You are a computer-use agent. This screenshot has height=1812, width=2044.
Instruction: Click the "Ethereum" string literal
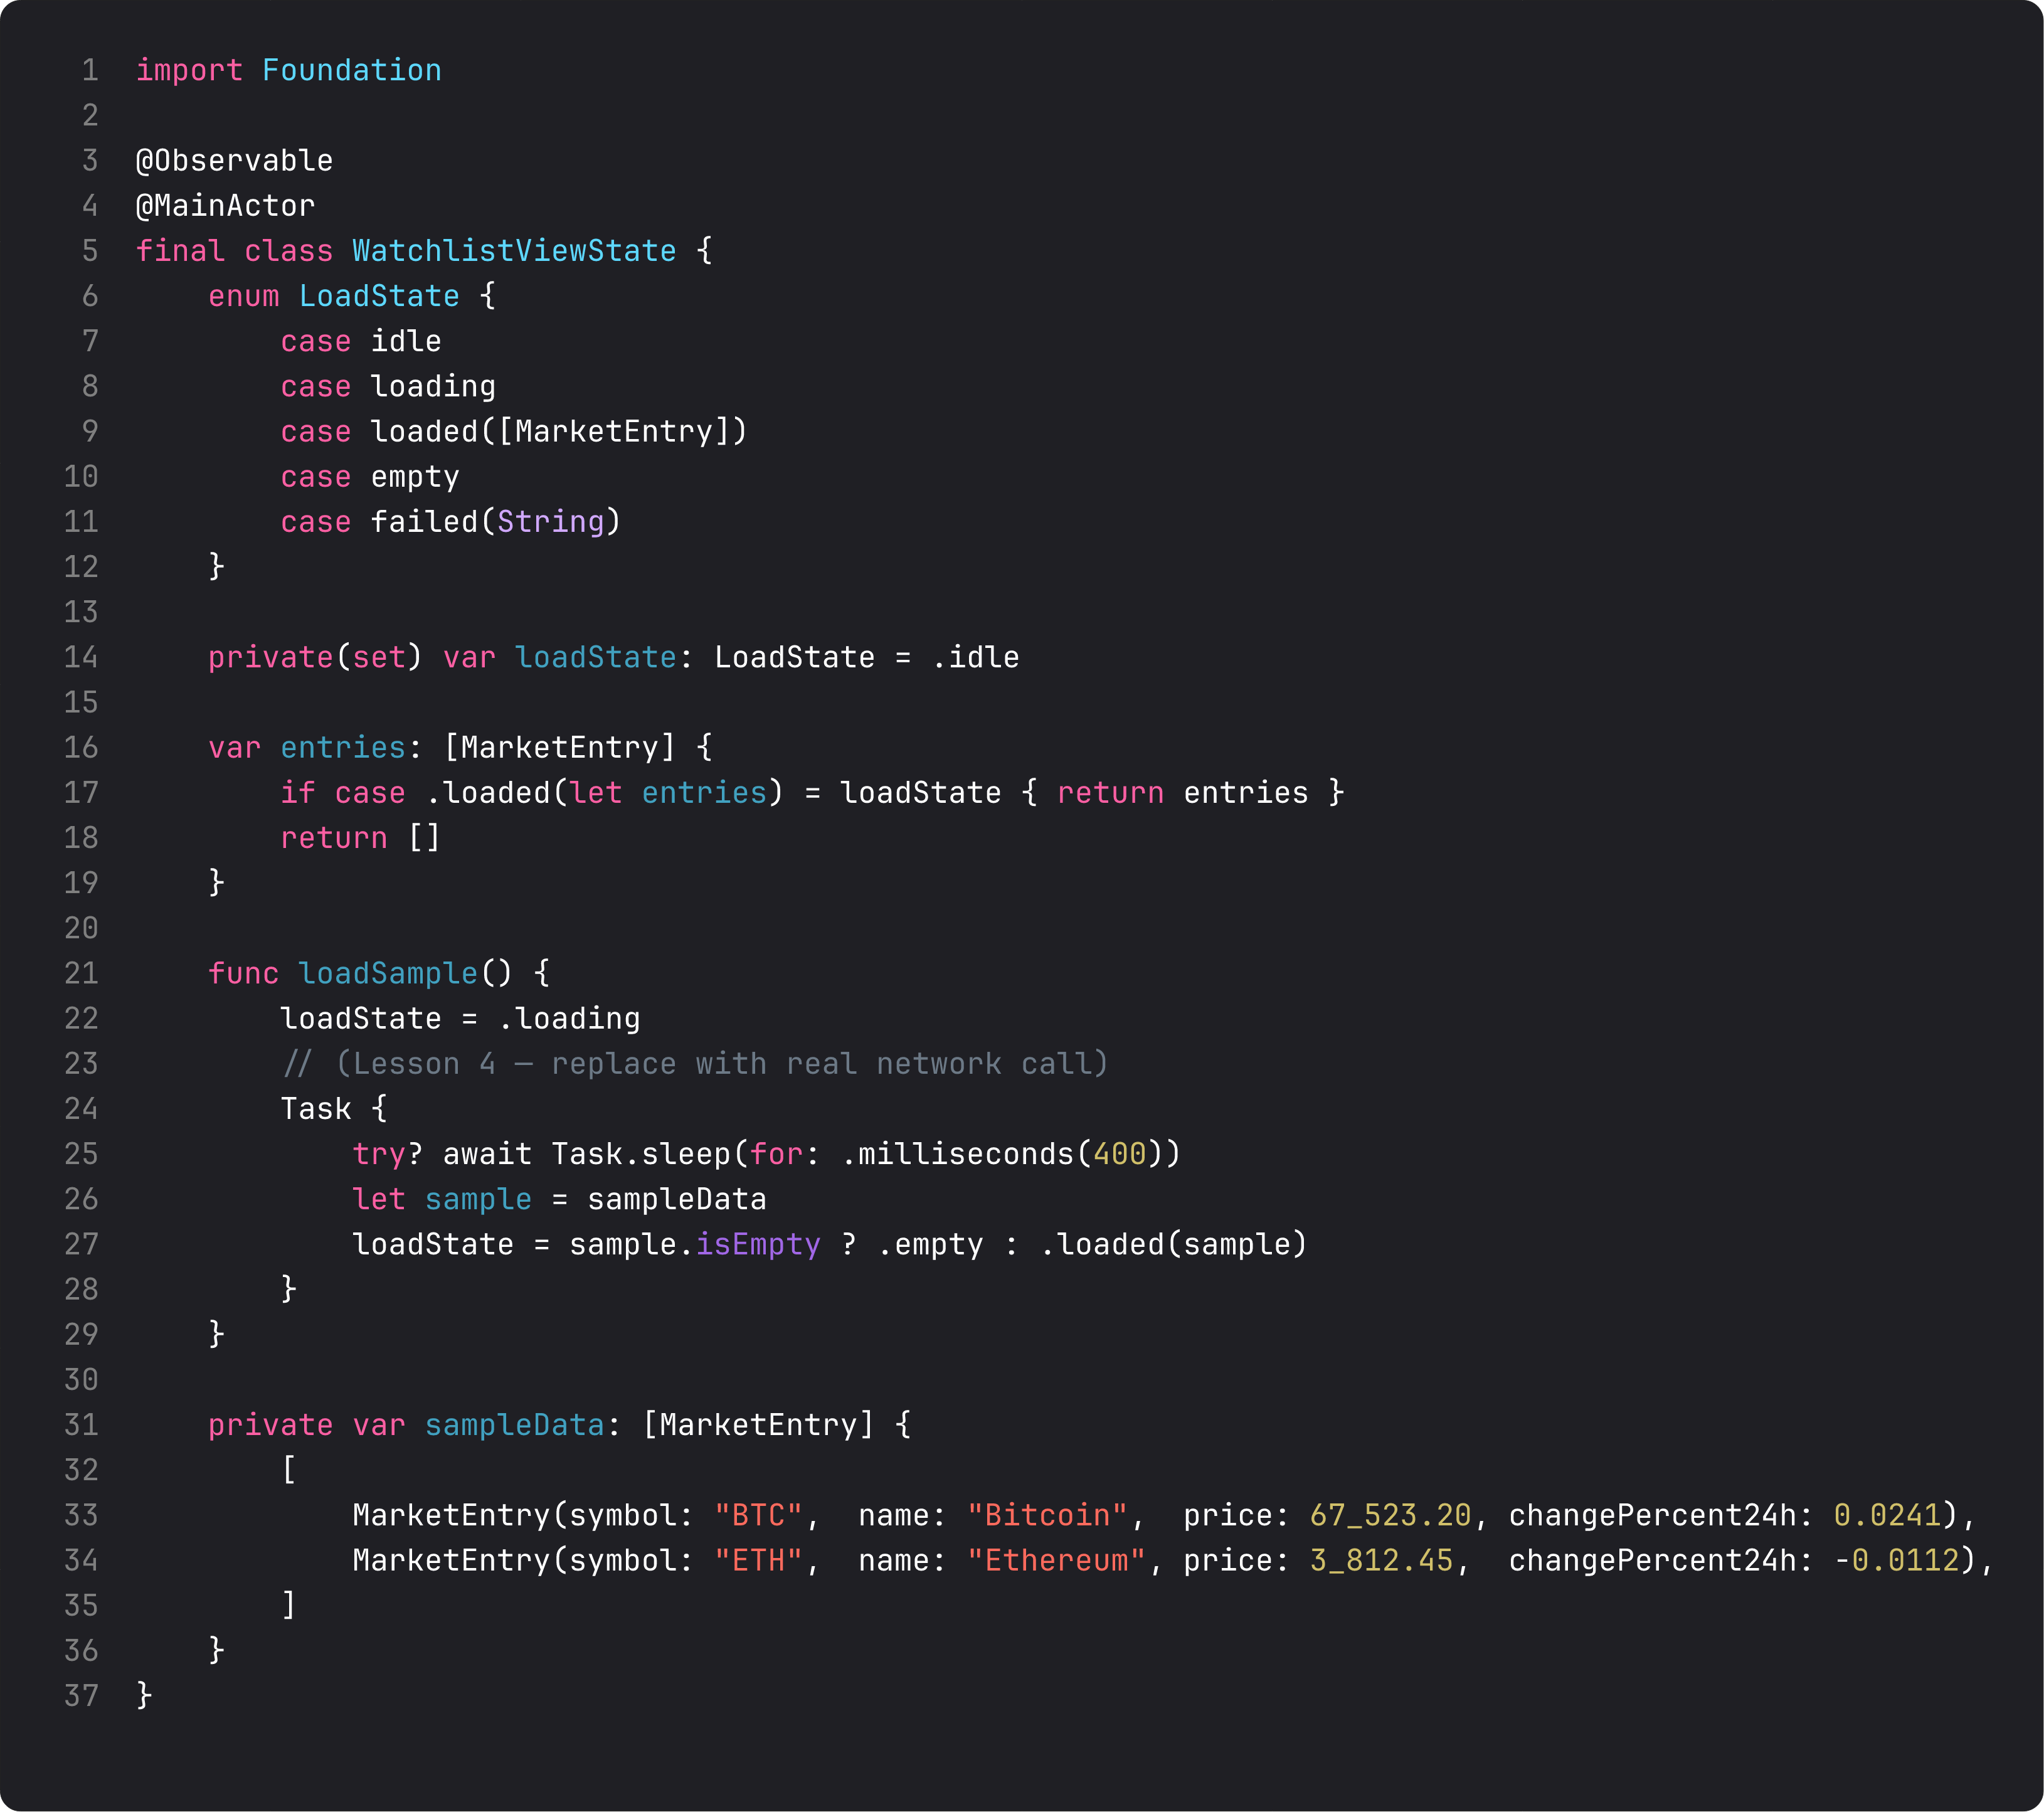1056,1560
